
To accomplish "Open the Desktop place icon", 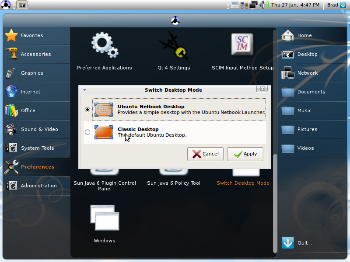I will pyautogui.click(x=287, y=54).
